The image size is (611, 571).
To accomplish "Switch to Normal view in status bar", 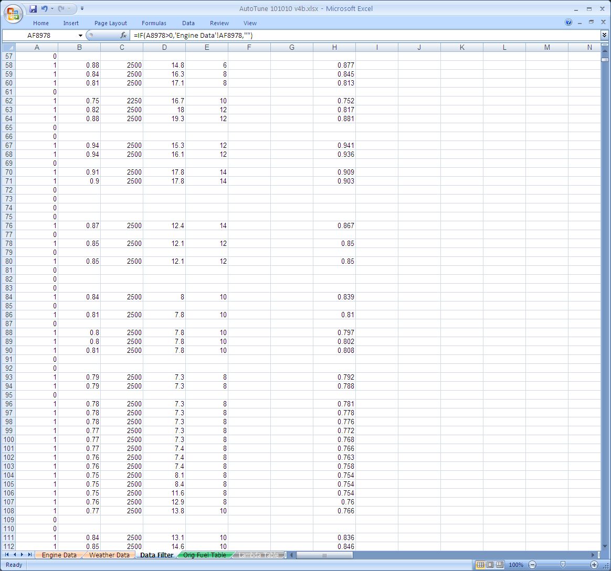I will pyautogui.click(x=480, y=565).
